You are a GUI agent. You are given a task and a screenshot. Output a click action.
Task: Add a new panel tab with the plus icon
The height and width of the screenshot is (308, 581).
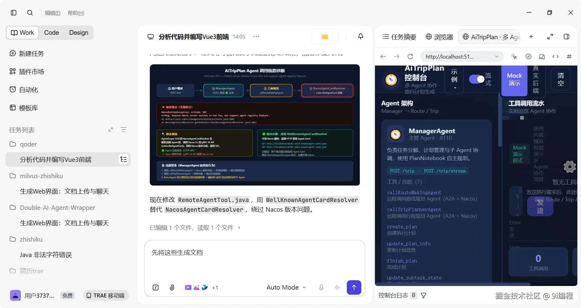(531, 37)
